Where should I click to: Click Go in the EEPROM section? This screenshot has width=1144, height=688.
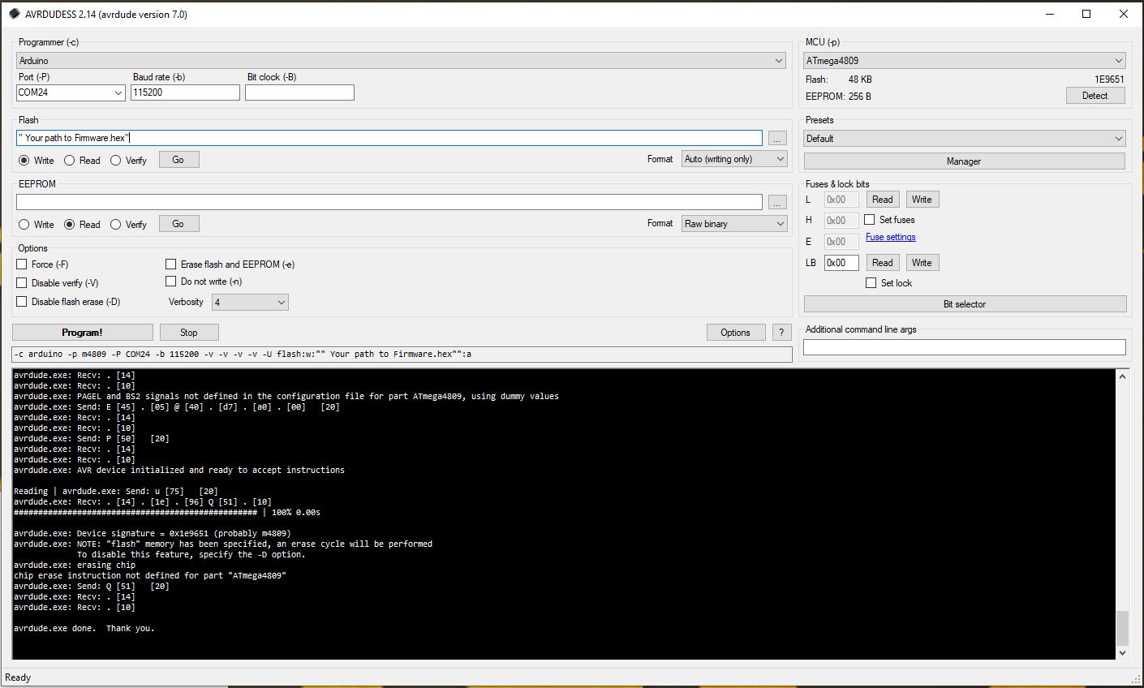click(178, 224)
